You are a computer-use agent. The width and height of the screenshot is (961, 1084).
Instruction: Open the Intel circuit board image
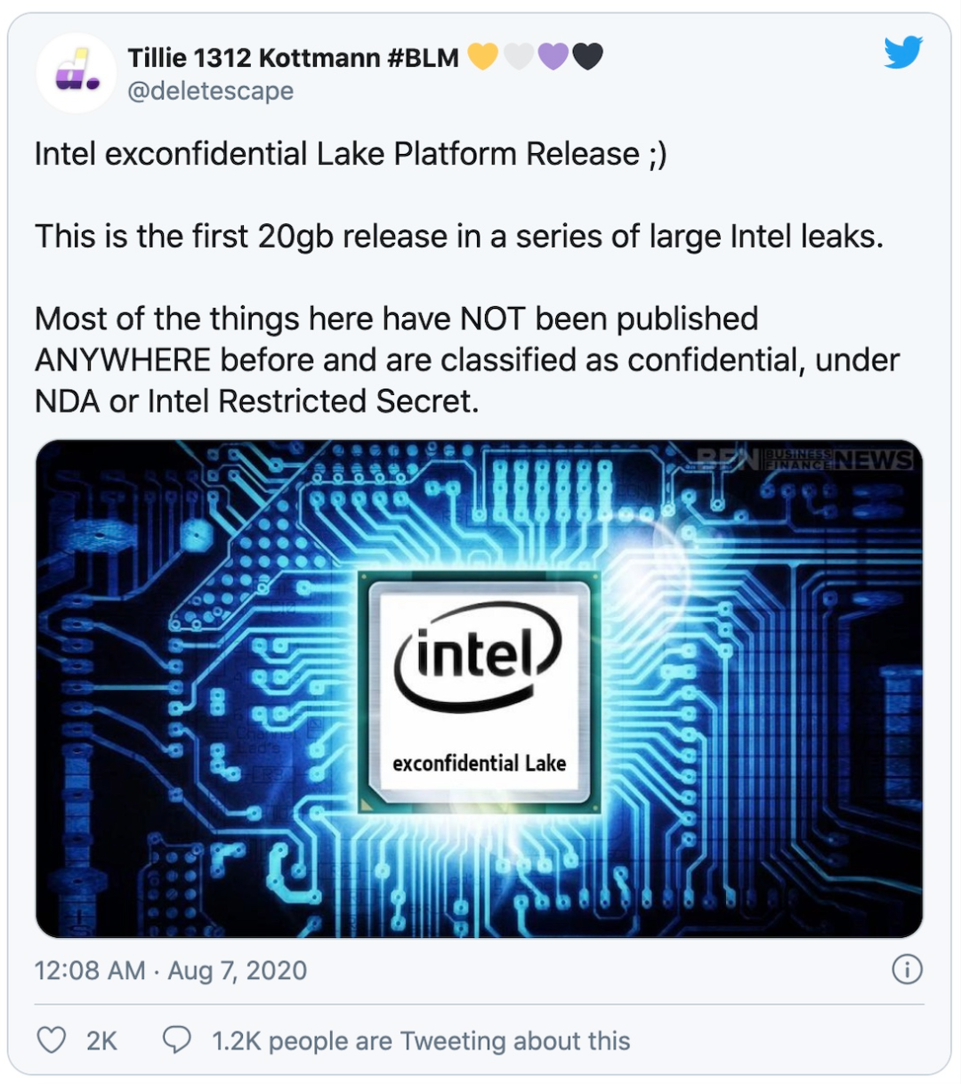point(480,689)
